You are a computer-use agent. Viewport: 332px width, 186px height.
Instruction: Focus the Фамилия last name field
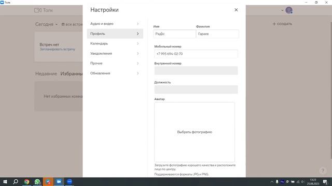[217, 34]
